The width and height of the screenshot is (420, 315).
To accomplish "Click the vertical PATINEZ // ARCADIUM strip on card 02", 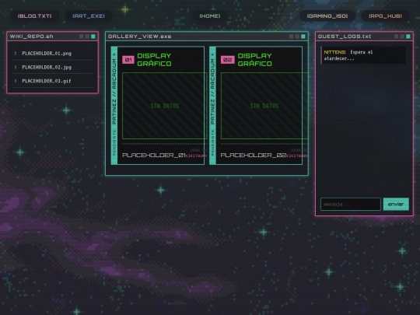I will pyautogui.click(x=212, y=106).
